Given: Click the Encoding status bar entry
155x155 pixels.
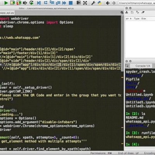Looking at the screenshot, I should coord(150,153).
